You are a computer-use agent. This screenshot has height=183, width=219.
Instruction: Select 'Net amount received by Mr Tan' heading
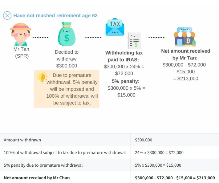185,54
